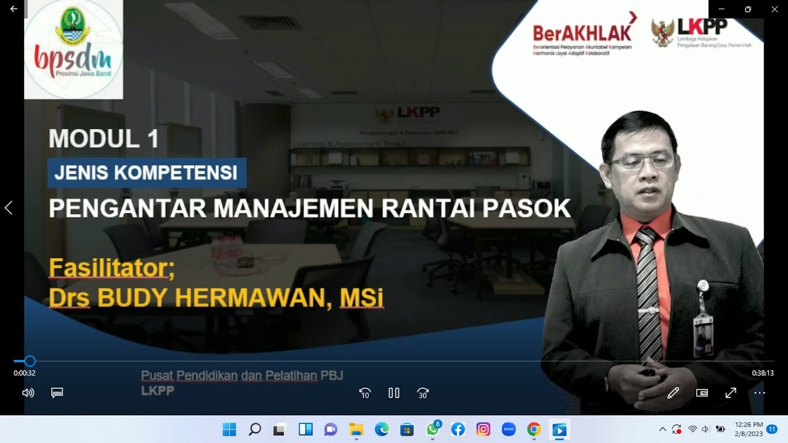Open the Windows Start menu

coord(229,429)
